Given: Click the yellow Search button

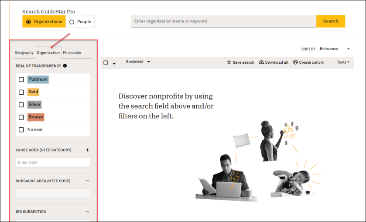Looking at the screenshot, I should 331,21.
